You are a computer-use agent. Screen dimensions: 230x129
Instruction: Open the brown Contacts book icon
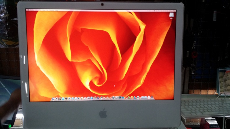82,98
